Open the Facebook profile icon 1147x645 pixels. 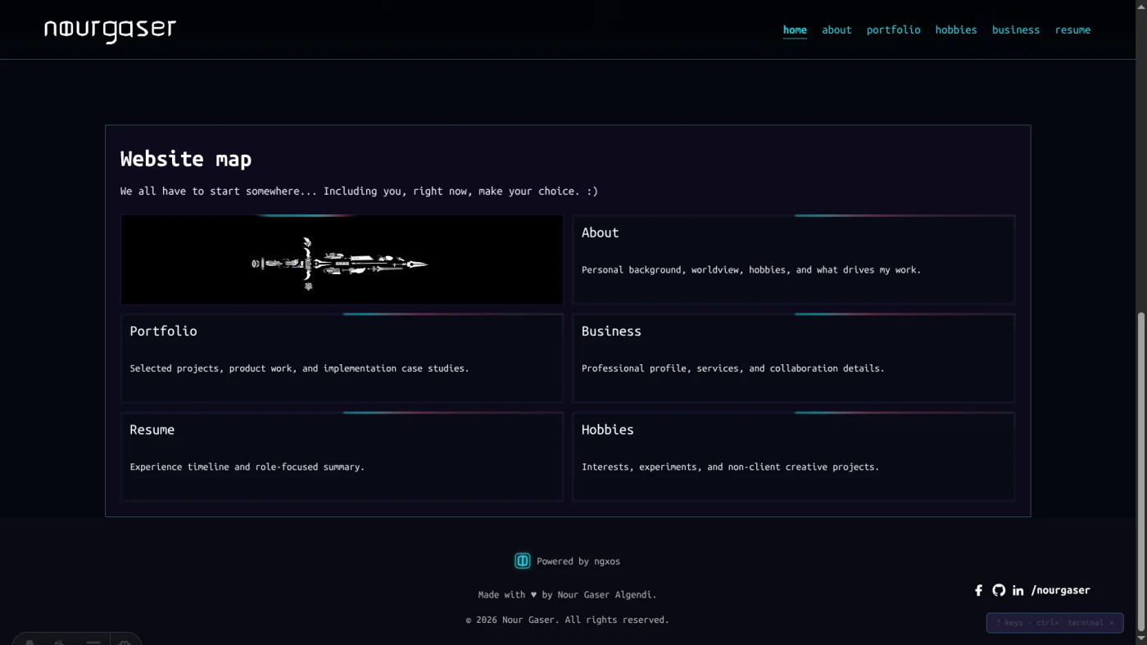click(978, 590)
